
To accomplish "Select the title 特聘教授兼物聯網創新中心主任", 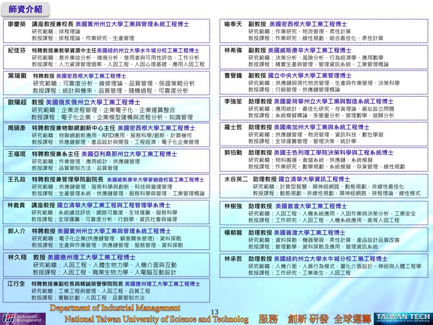I will pyautogui.click(x=74, y=128).
